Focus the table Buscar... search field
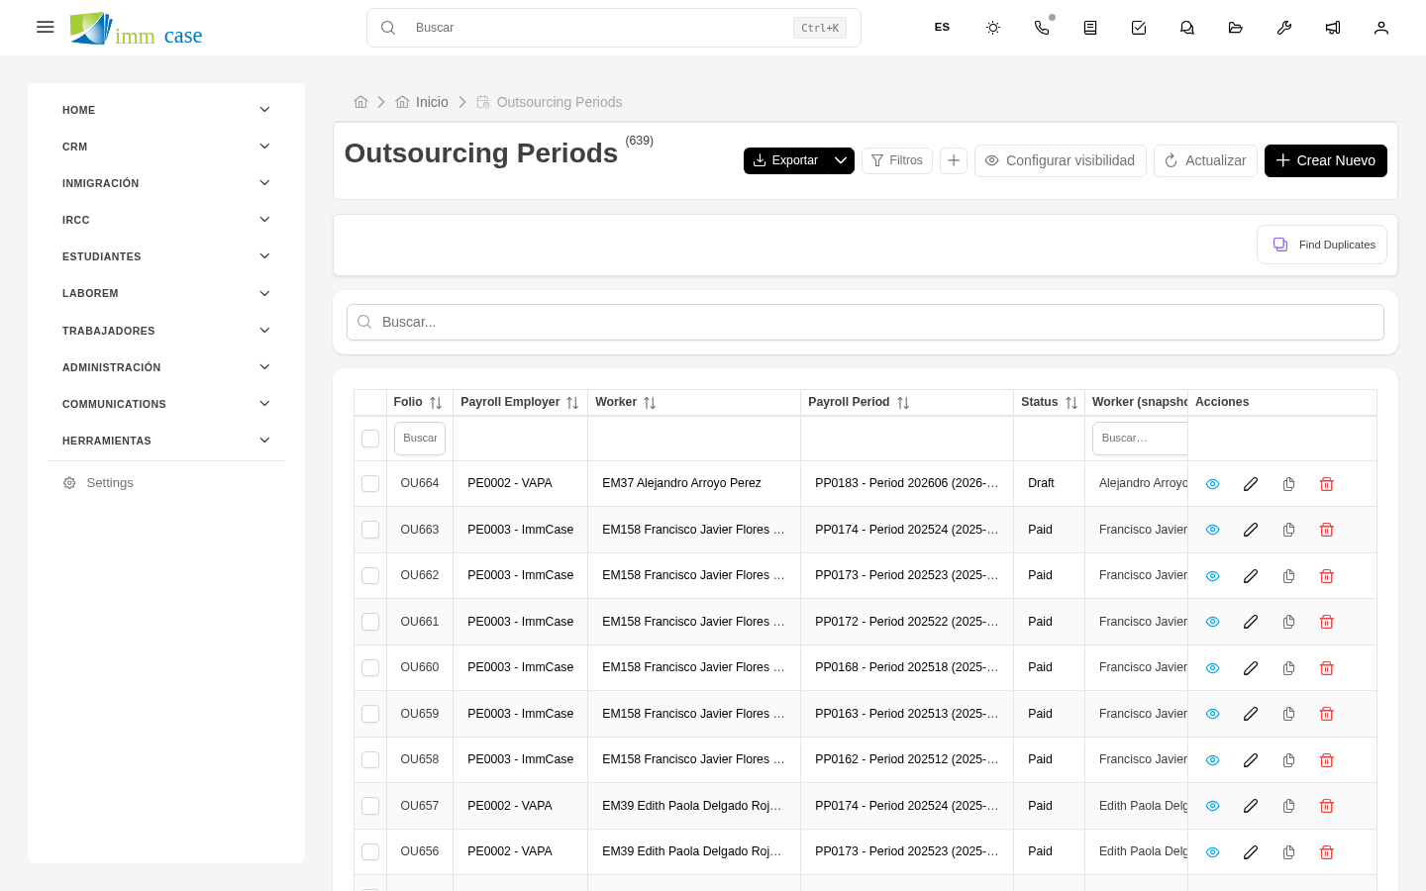The image size is (1426, 891). [866, 322]
